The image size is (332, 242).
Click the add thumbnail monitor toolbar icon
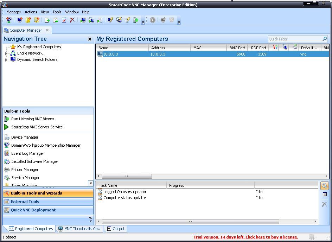pyautogui.click(x=163, y=20)
